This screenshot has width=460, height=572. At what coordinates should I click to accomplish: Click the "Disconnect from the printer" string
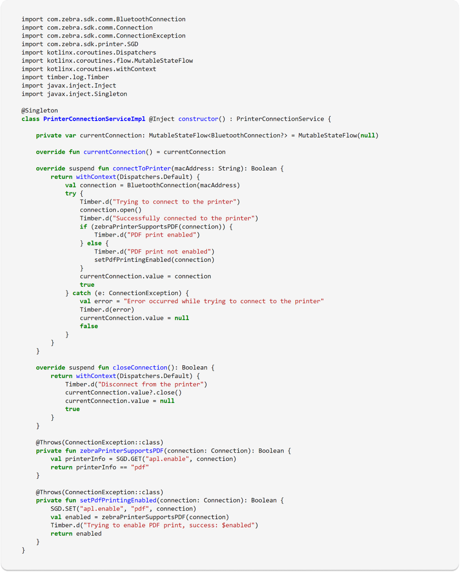pos(151,384)
